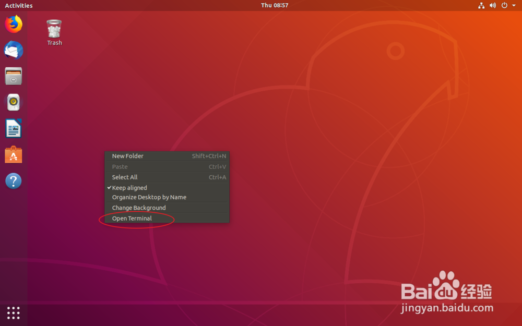Open Ubuntu Software center
This screenshot has width=522, height=326.
click(13, 154)
